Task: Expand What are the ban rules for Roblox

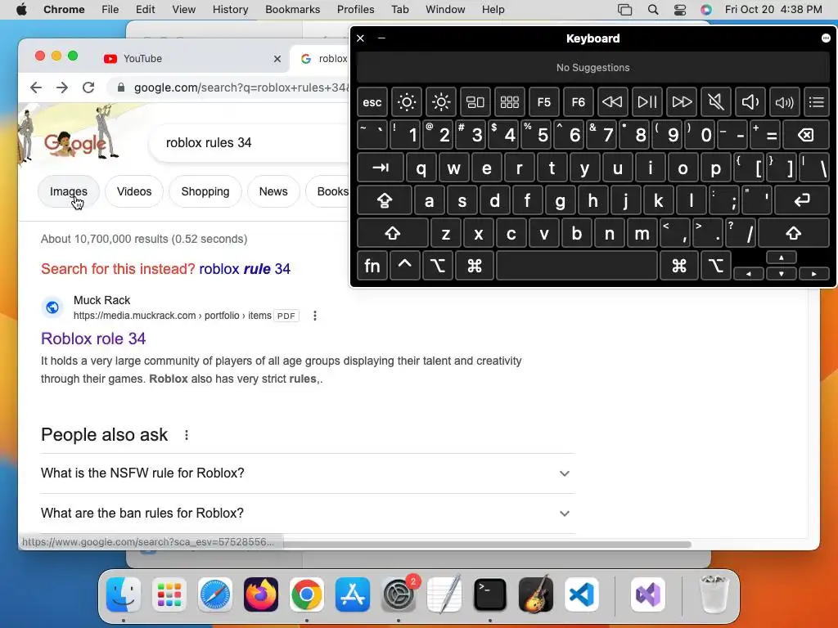Action: 308,514
